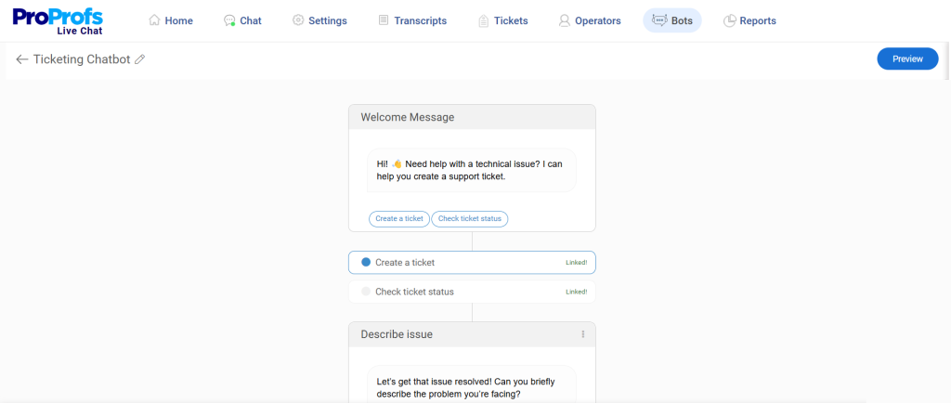Click Create a ticket quick-reply chip
This screenshot has width=951, height=403.
tap(399, 219)
